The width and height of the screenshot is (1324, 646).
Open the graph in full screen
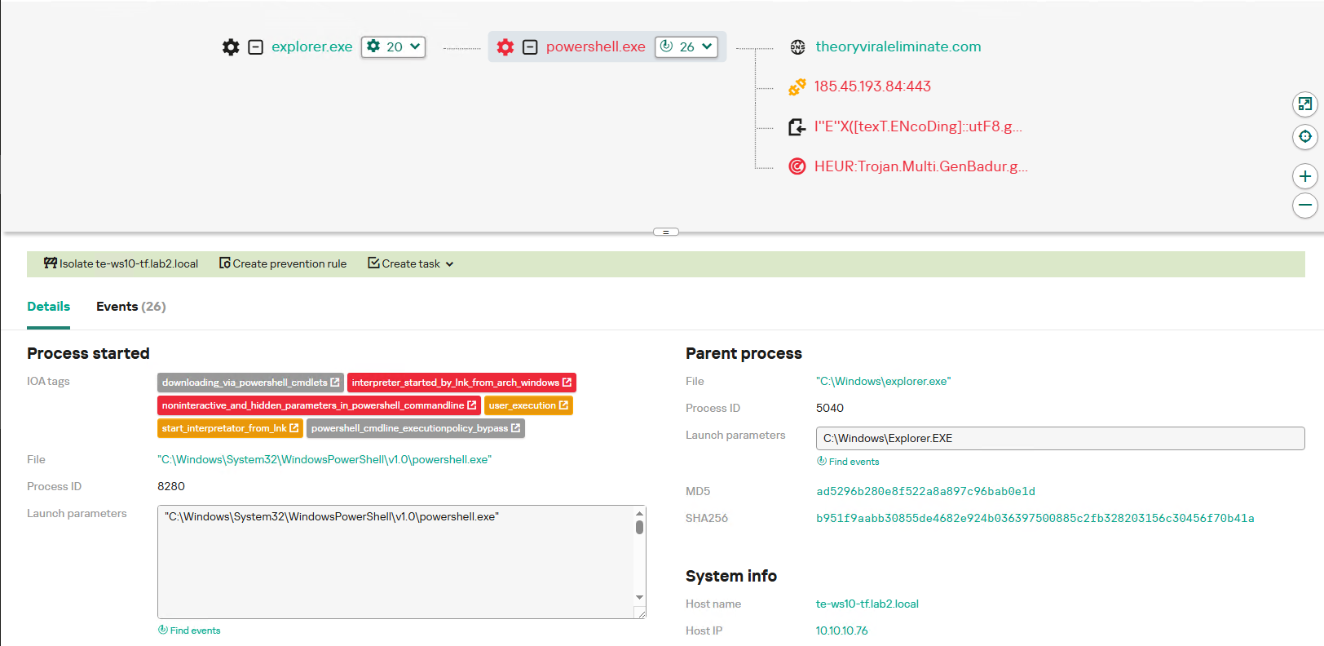click(x=1304, y=104)
